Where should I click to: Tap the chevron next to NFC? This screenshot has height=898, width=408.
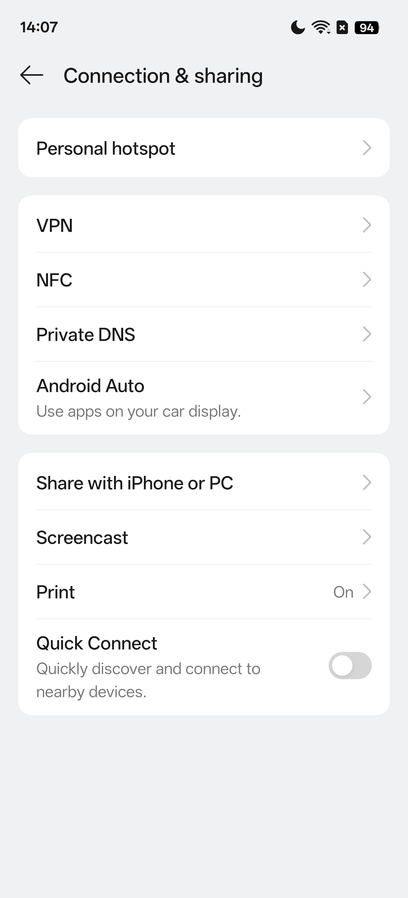(x=367, y=279)
